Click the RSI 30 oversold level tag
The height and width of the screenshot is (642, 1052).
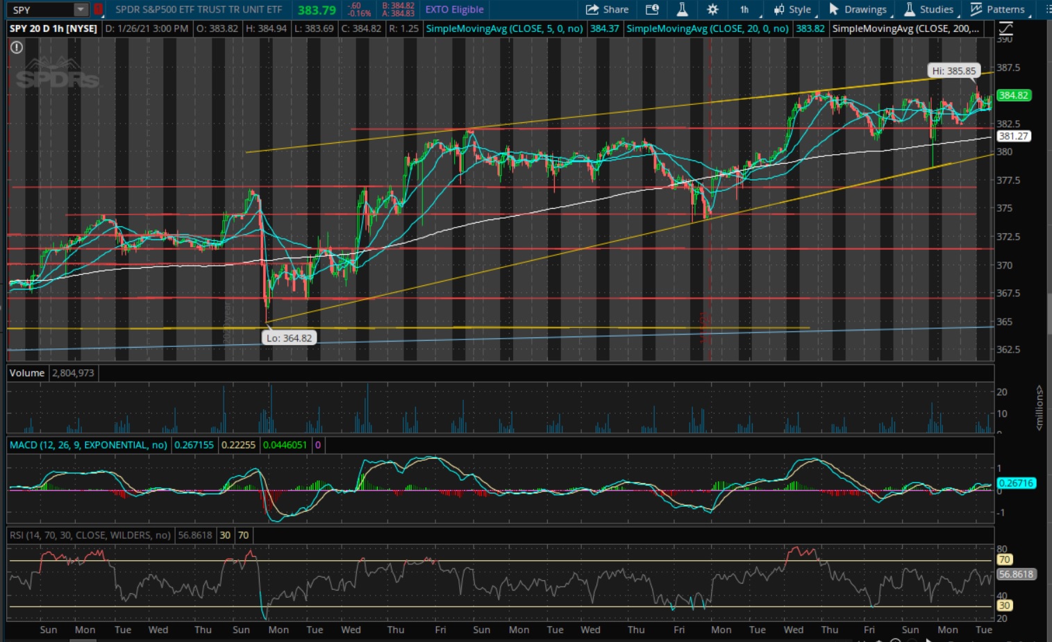pyautogui.click(x=1004, y=605)
